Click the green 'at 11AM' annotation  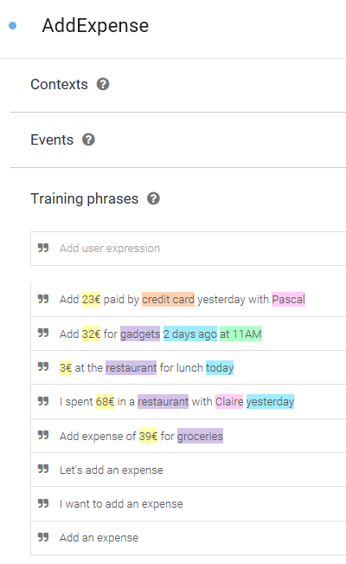[x=240, y=334]
